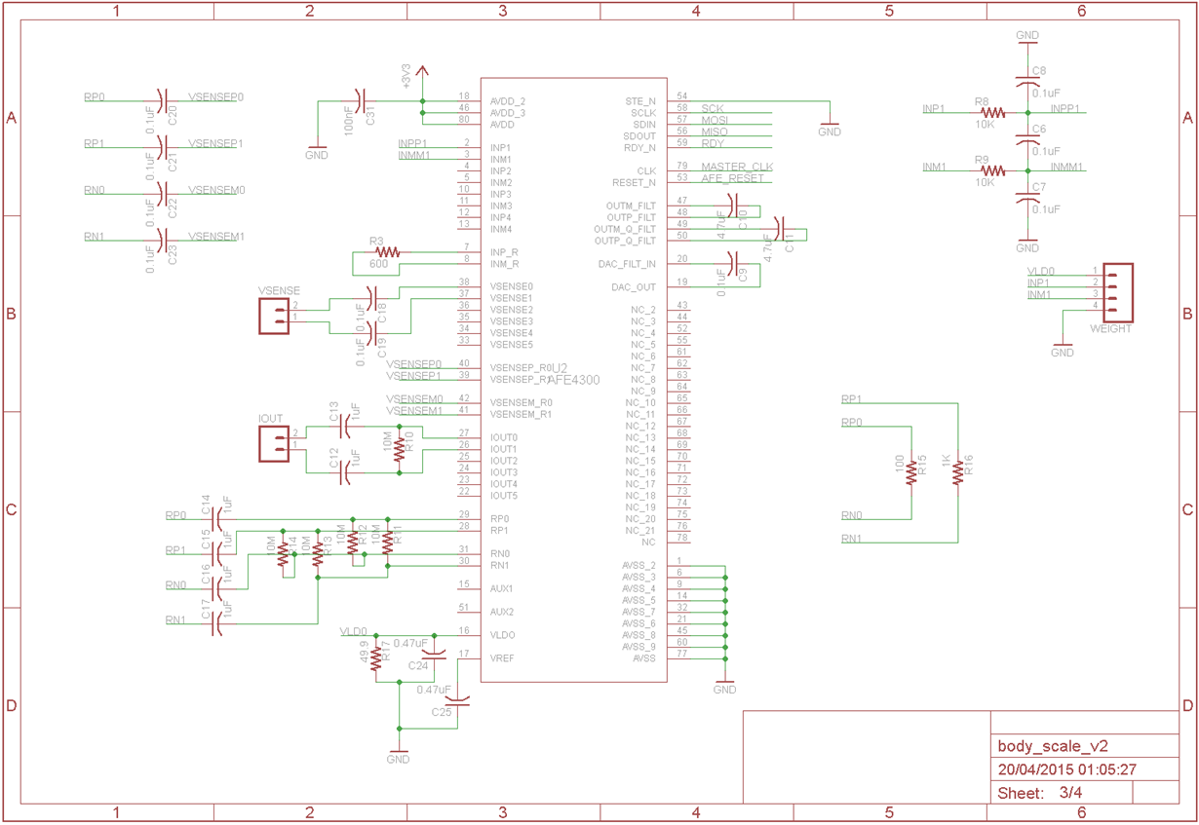This screenshot has width=1199, height=825.
Task: Select the C31 100nF capacitor symbol
Action: [360, 100]
